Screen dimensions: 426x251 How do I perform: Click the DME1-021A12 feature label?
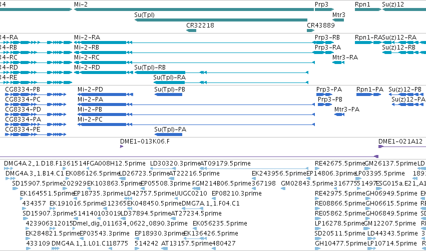pos(400,141)
